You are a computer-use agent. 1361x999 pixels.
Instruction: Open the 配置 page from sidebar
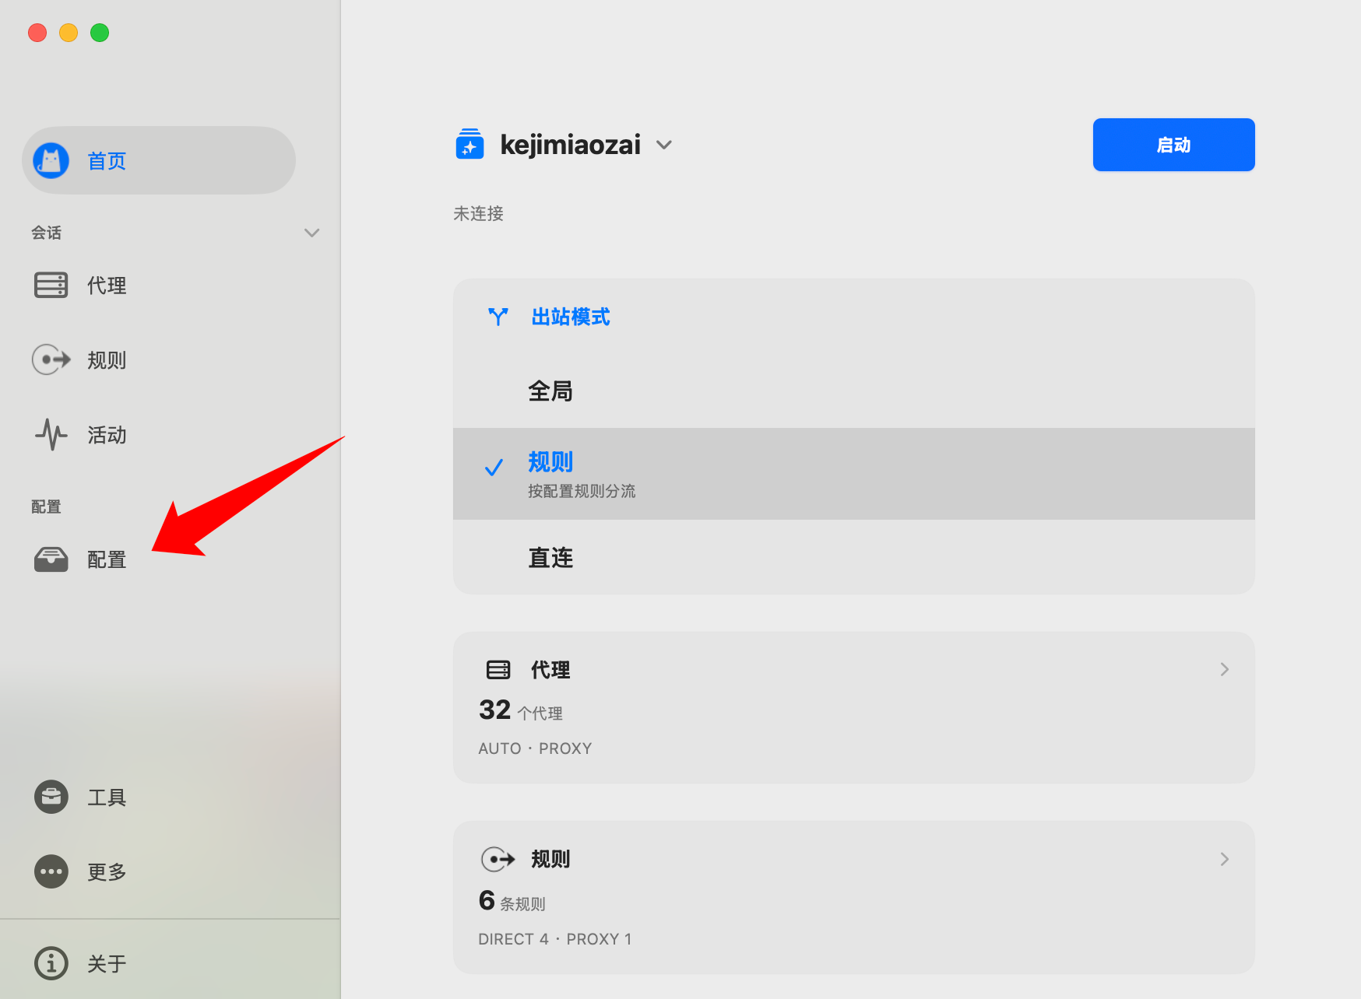point(159,559)
